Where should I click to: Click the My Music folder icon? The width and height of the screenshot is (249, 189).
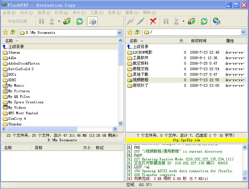[5, 85]
